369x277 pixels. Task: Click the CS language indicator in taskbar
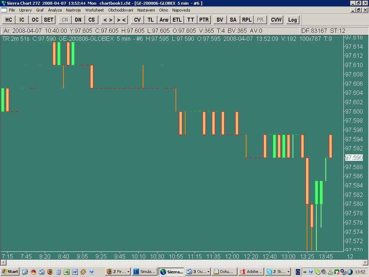298,272
